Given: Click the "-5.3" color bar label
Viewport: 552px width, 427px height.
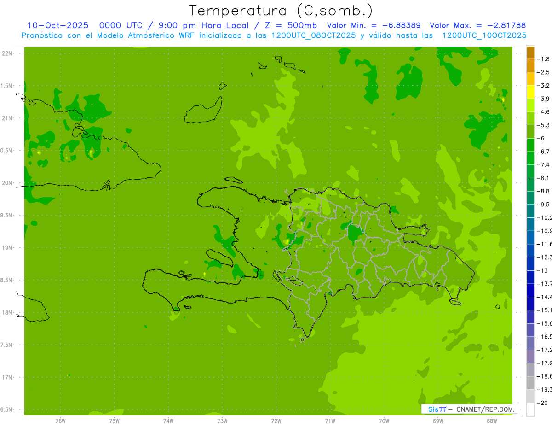Looking at the screenshot, I should [544, 125].
